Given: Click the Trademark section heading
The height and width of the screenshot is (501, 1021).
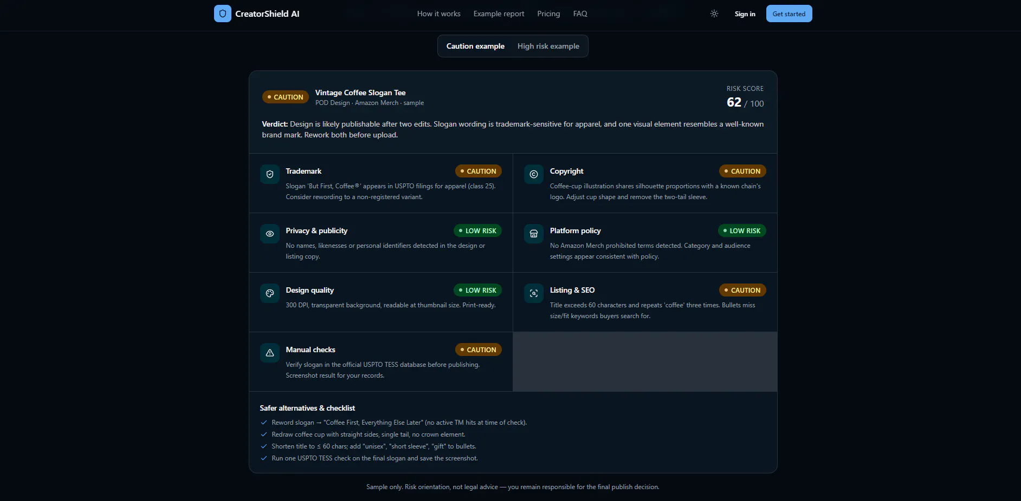Looking at the screenshot, I should [x=303, y=171].
